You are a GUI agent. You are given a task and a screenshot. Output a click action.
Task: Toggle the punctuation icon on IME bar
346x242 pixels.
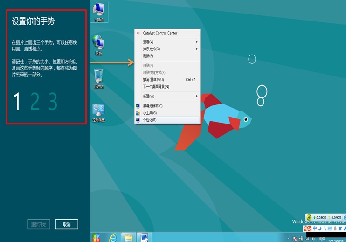(x=325, y=228)
